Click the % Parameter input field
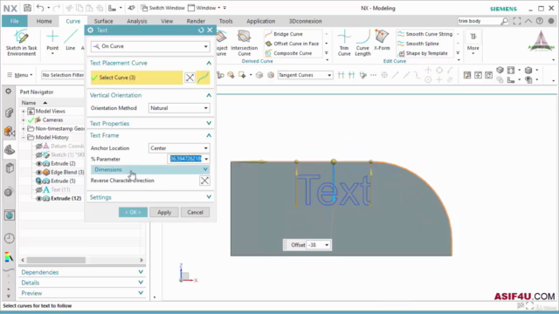 (185, 159)
